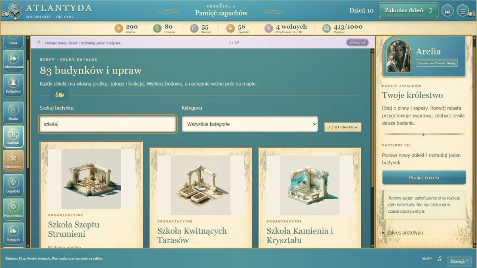The height and width of the screenshot is (268, 477).
Task: Open the round hamburger menu in the header
Action: point(463,11)
